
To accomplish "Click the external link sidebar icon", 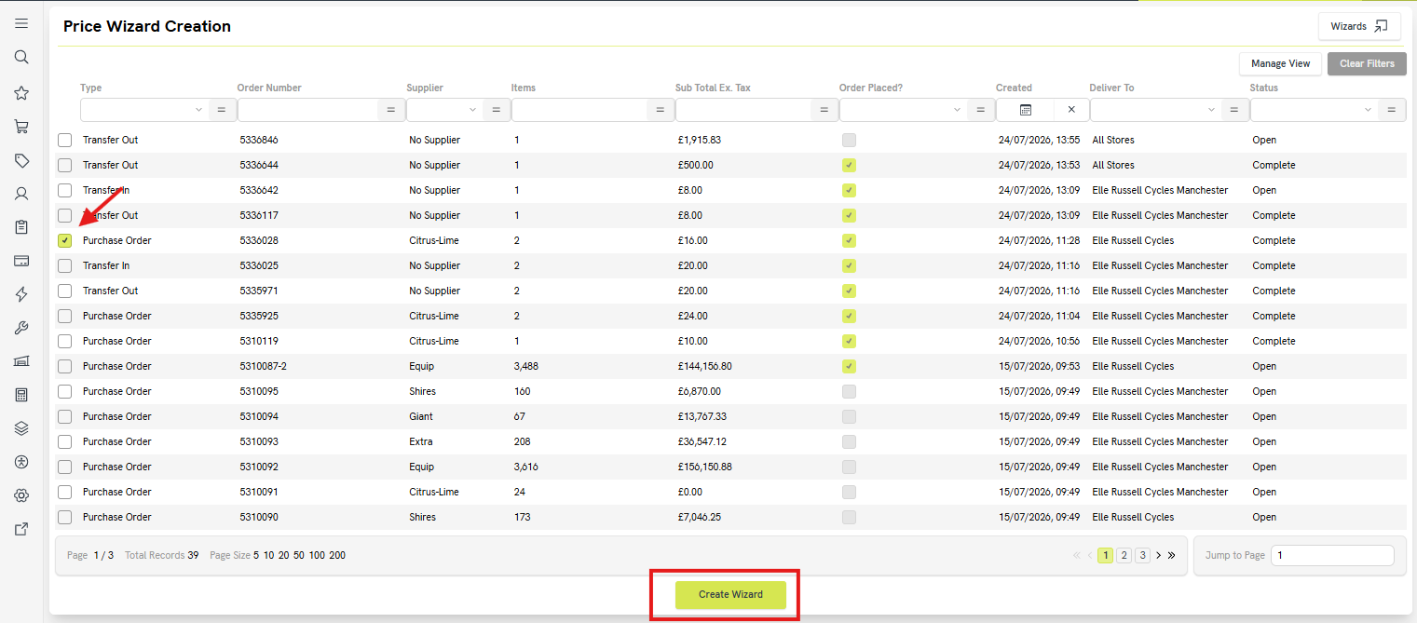I will [21, 529].
